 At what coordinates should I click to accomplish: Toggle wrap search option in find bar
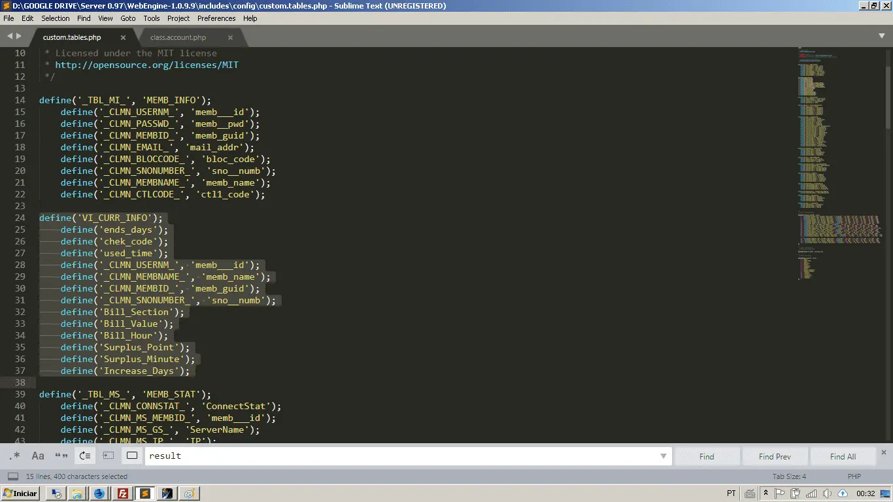[85, 456]
